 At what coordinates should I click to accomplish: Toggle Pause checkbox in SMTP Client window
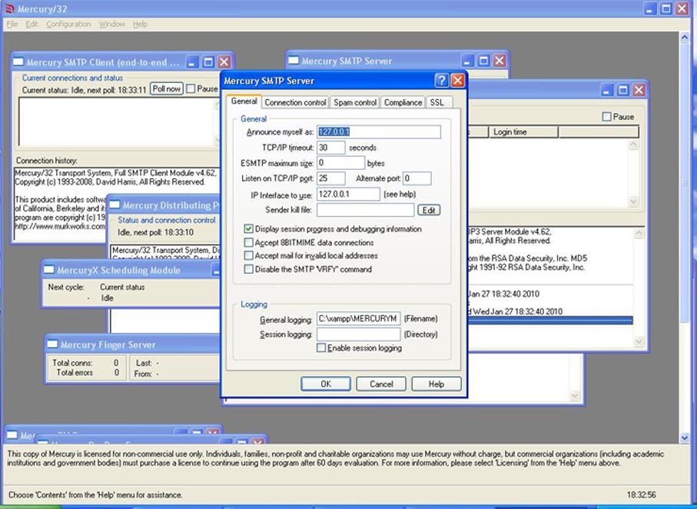[191, 88]
